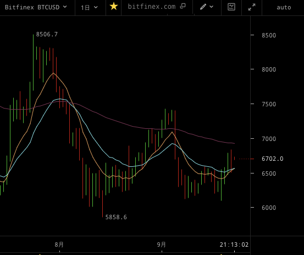
Task: Click the 7500 price axis label
Action: (269, 104)
